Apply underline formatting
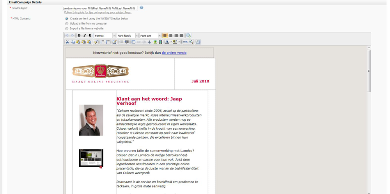Image resolution: width=390 pixels, height=194 pixels. click(90, 35)
